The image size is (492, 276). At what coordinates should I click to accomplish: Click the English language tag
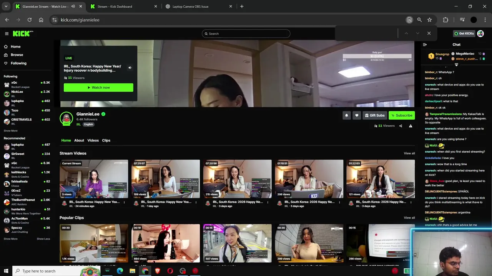[x=88, y=125]
